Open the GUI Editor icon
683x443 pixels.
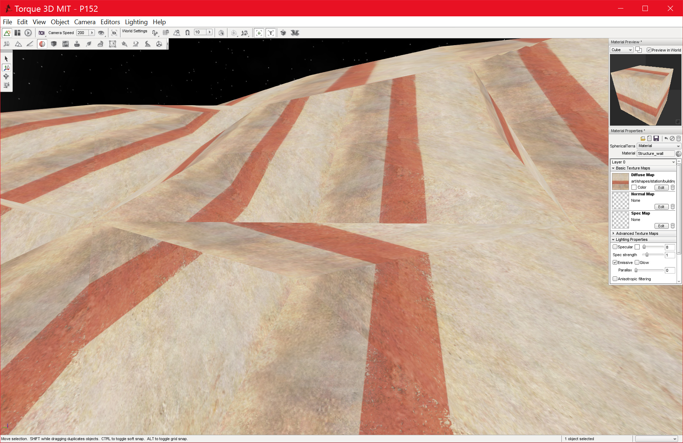(17, 33)
